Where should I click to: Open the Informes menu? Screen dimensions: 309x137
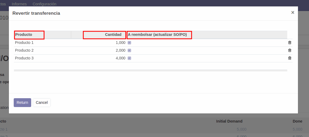click(19, 4)
